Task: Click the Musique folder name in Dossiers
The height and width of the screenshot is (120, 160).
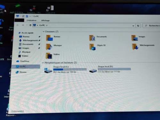Action: pyautogui.click(x=58, y=45)
